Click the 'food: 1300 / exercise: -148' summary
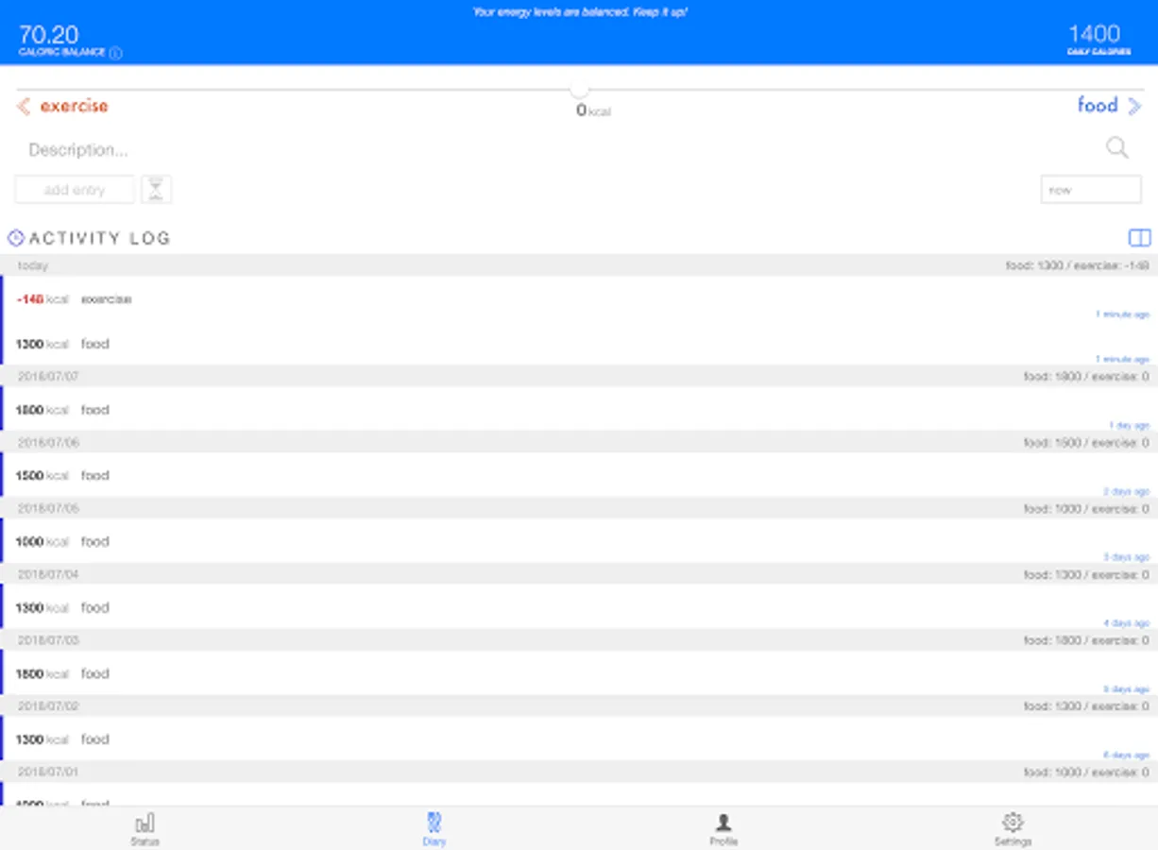Screen dimensions: 1158x850 [x=1077, y=265]
